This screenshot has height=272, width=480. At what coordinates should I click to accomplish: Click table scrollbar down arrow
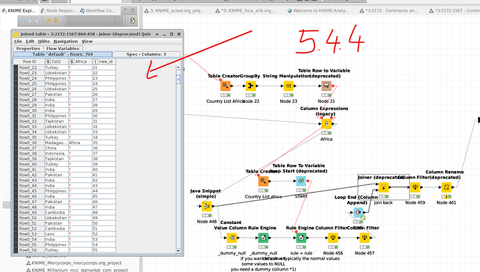click(179, 250)
